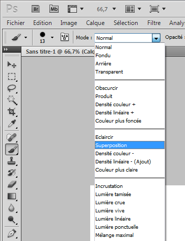Select the Eraser tool
The image size is (185, 241).
click(12, 184)
